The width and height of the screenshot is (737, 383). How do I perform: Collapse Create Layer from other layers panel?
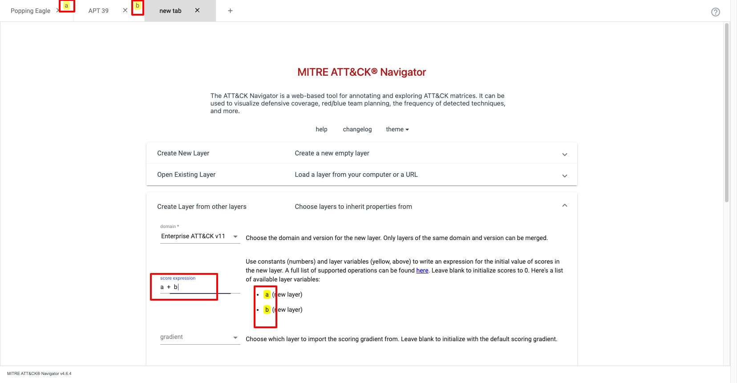click(564, 206)
